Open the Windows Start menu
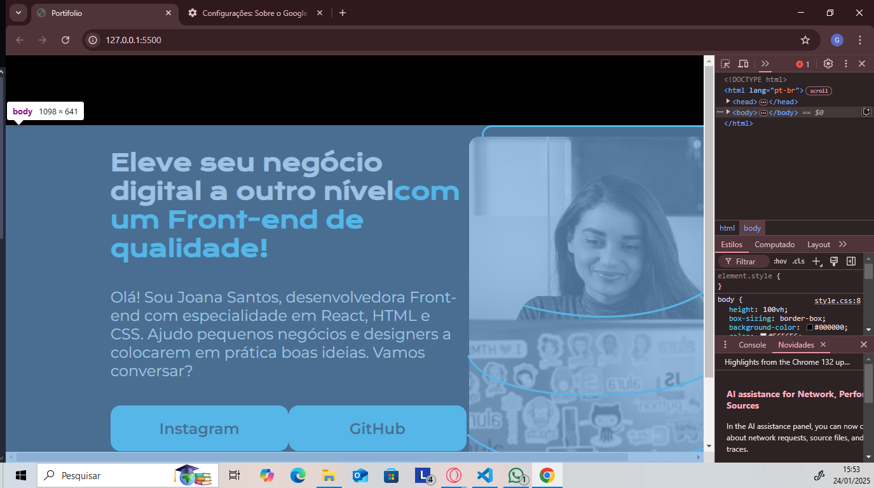 tap(20, 475)
